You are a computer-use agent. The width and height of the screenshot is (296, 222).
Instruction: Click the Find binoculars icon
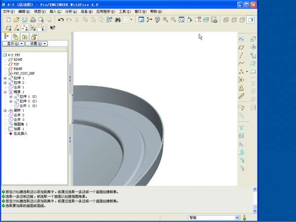118,20
